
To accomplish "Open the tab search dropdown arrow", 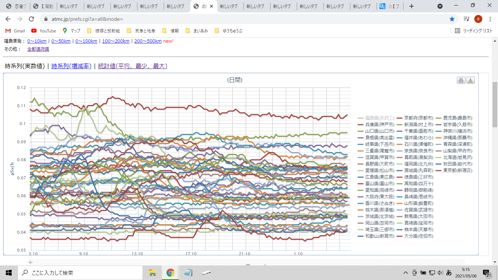I will point(440,6).
